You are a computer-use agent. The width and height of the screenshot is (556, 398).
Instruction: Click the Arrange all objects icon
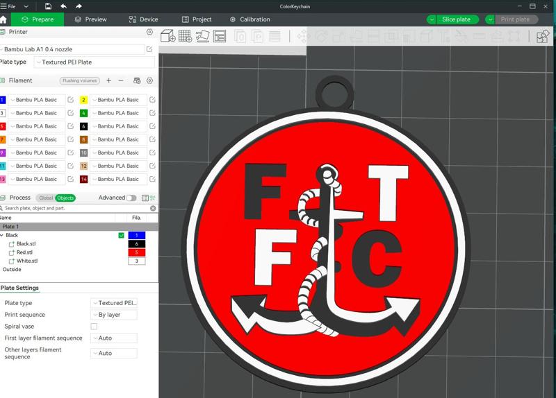pyautogui.click(x=220, y=36)
